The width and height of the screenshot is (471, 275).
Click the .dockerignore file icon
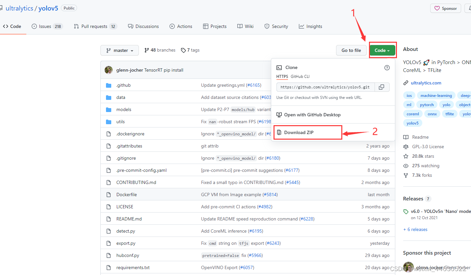tap(109, 134)
